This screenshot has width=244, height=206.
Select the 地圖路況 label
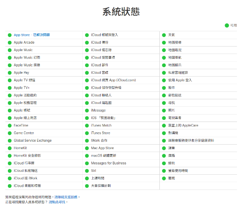(175, 50)
